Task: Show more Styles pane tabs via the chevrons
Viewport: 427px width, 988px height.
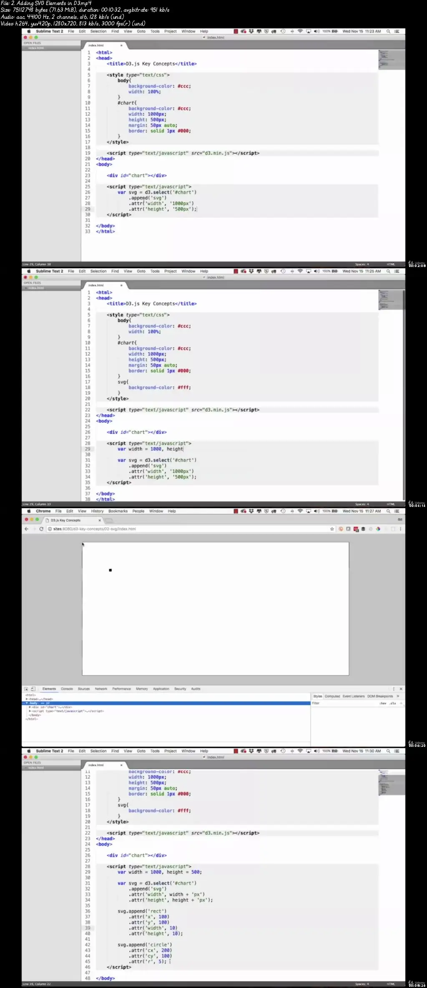Action: 398,696
